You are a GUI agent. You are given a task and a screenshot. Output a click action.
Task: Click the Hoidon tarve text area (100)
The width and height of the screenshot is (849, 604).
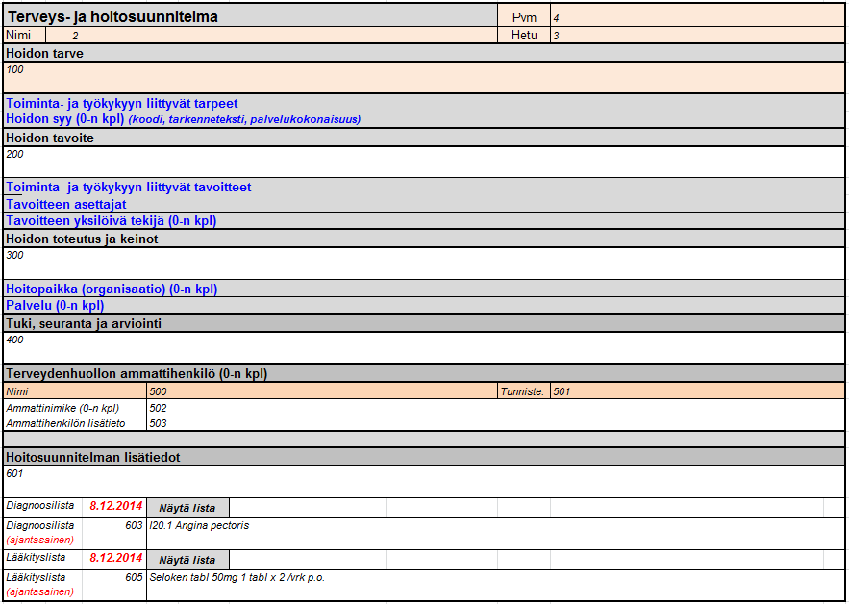[424, 77]
